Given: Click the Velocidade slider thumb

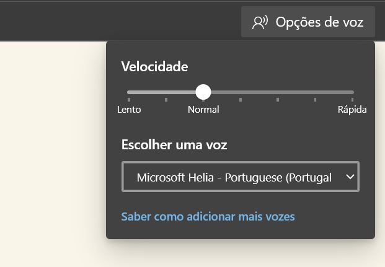Looking at the screenshot, I should click(x=203, y=92).
